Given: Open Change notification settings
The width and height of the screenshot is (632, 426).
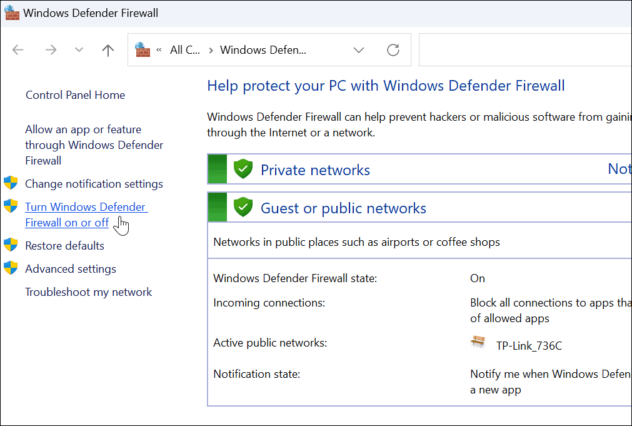Looking at the screenshot, I should coord(94,184).
